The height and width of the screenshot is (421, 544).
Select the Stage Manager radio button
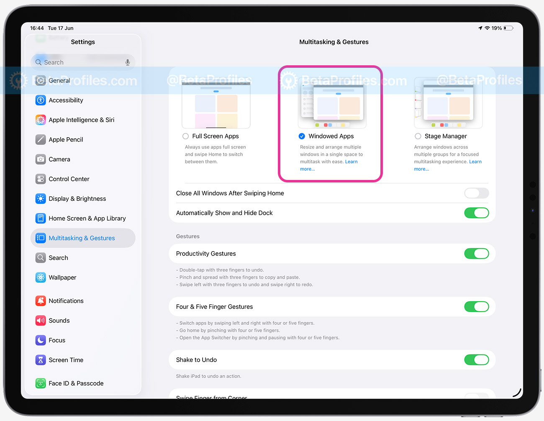click(418, 136)
